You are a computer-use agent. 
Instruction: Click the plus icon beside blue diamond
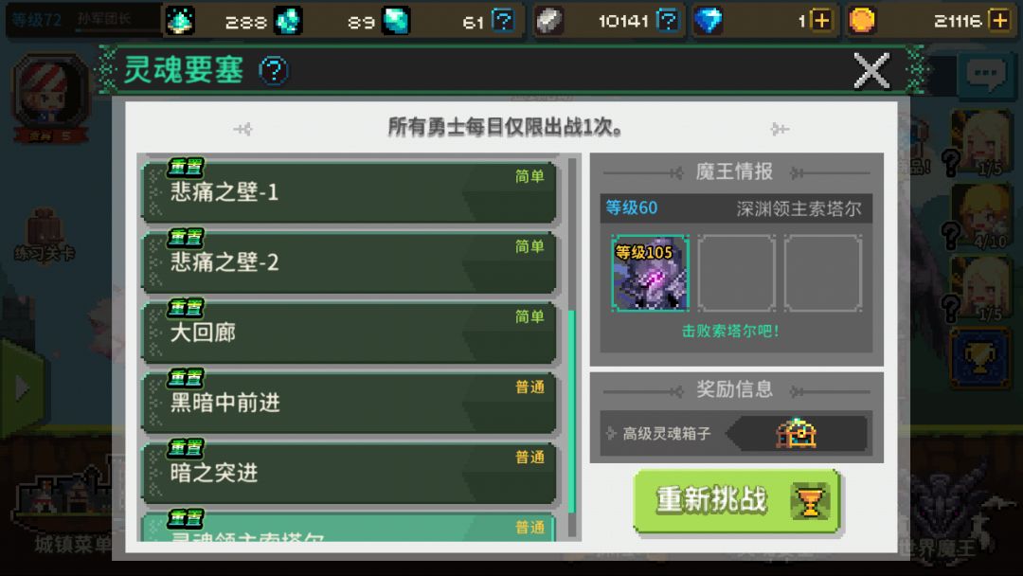click(821, 20)
